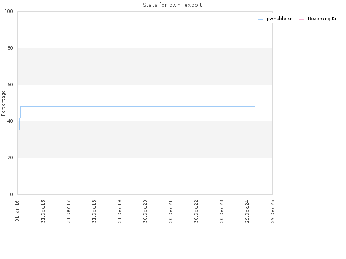
Task: Click the 100 y-axis tick label
Action: [x=9, y=12]
